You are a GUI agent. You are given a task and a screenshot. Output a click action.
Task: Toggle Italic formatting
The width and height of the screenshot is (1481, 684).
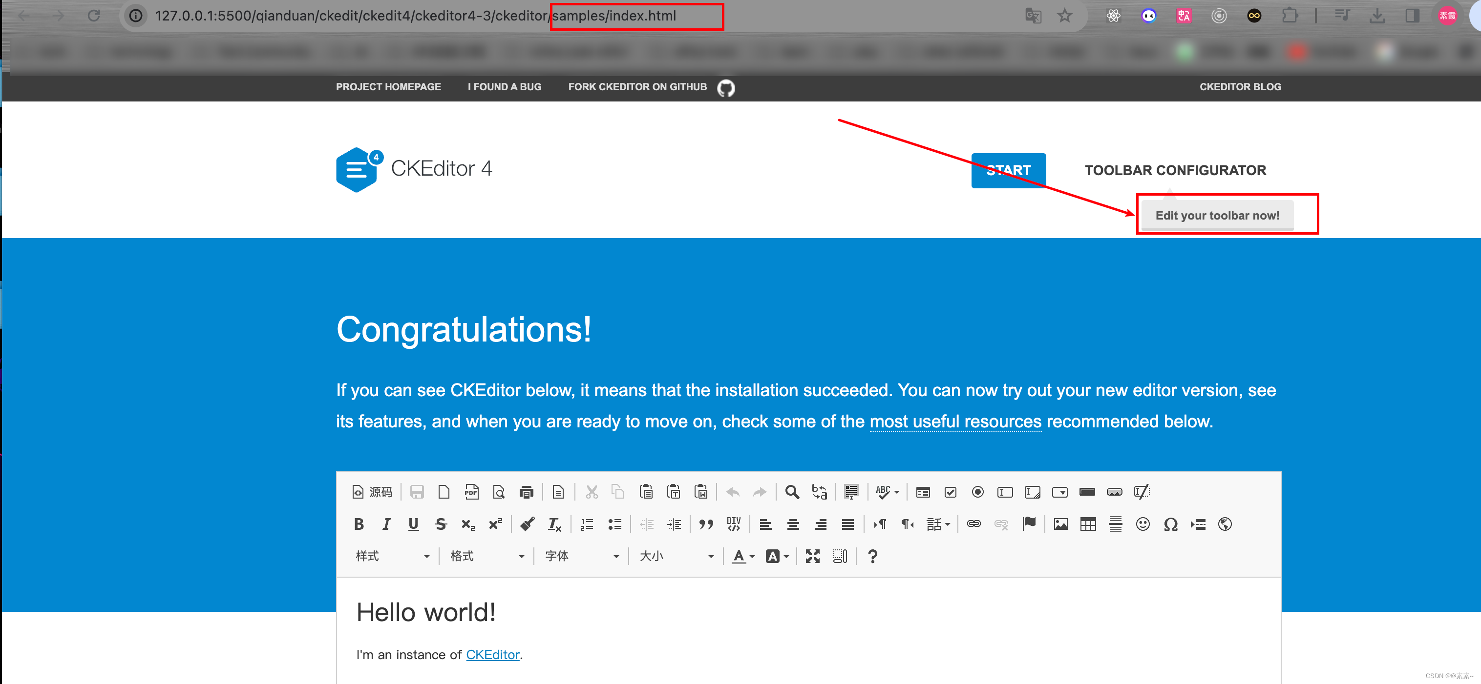[x=386, y=524]
